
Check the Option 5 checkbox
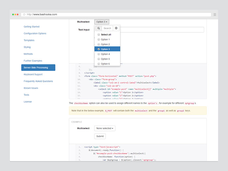click(x=98, y=59)
